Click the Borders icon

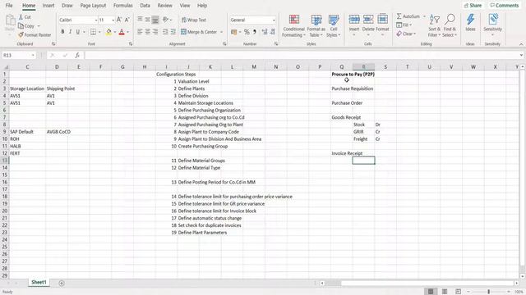point(93,32)
